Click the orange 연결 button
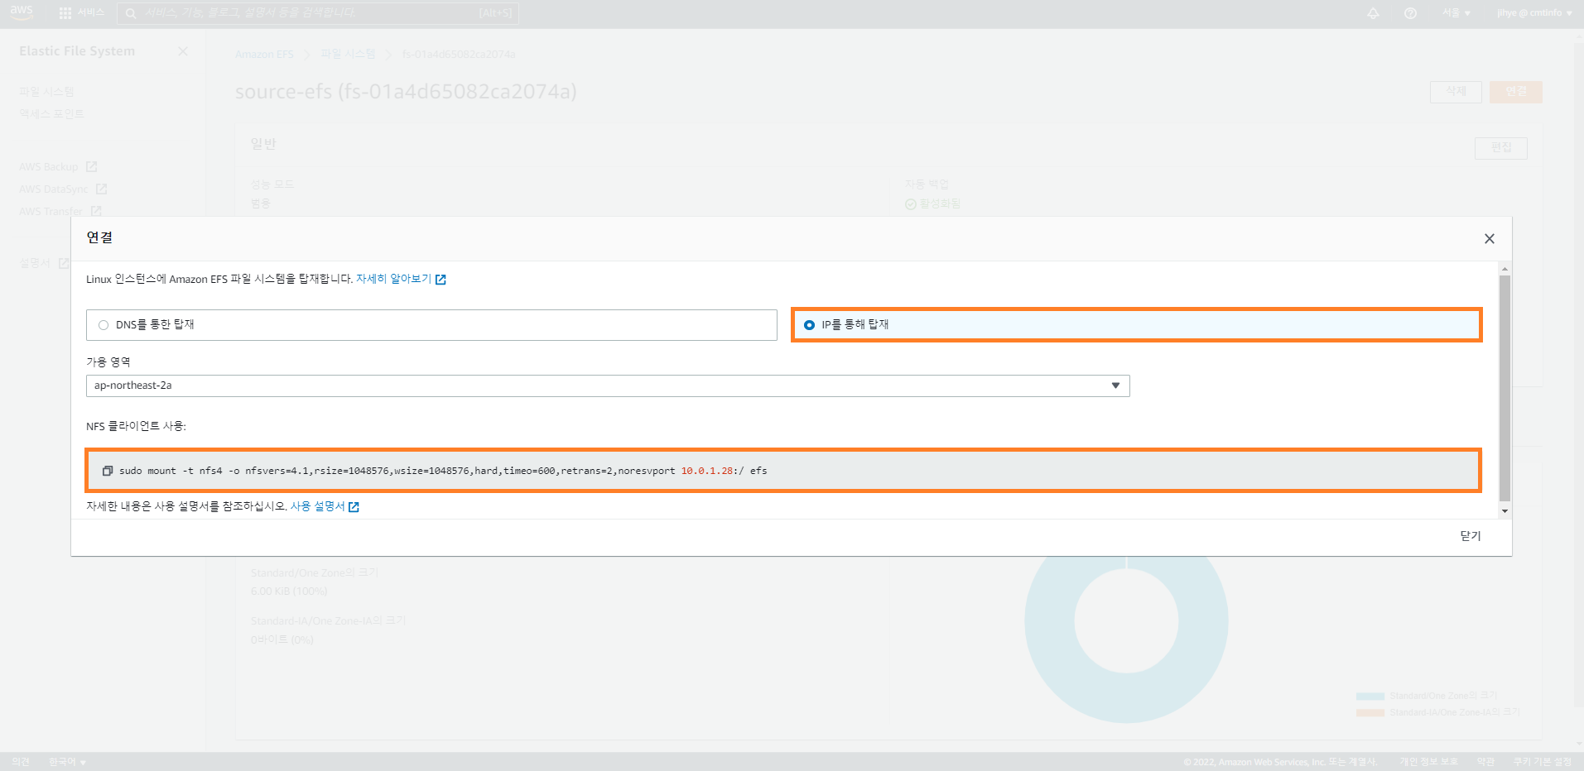 (1515, 92)
